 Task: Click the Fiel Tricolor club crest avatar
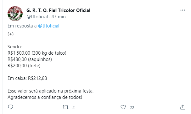point(15,14)
